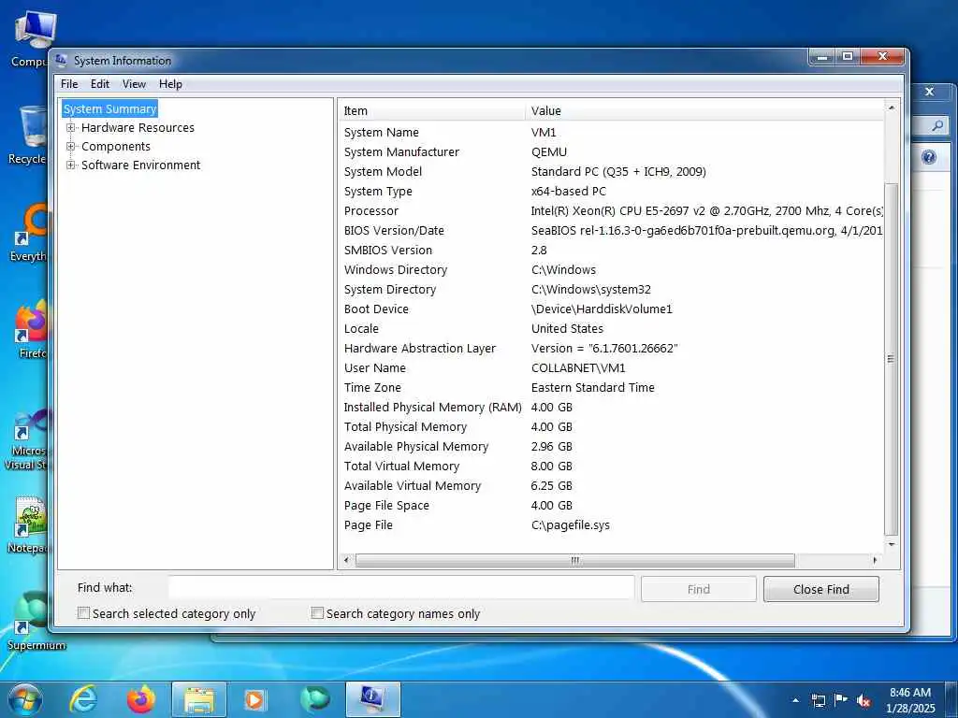
Task: Open the View menu
Action: click(134, 84)
